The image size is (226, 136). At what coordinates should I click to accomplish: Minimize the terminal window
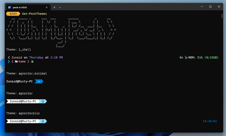(x=202, y=7)
